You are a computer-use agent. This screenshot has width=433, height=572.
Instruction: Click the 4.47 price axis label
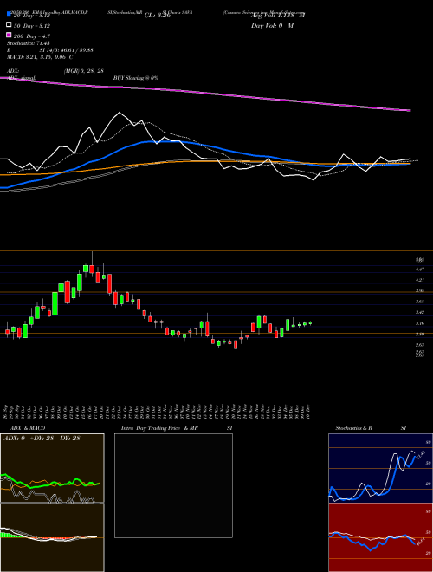click(420, 270)
